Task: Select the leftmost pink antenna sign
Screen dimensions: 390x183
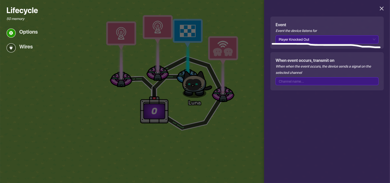Action: 121,33
